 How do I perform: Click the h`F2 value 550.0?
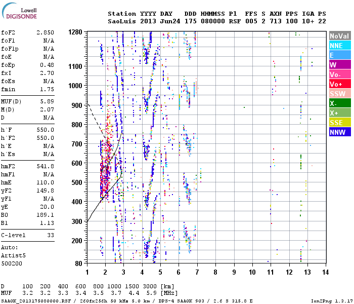[x=45, y=138]
